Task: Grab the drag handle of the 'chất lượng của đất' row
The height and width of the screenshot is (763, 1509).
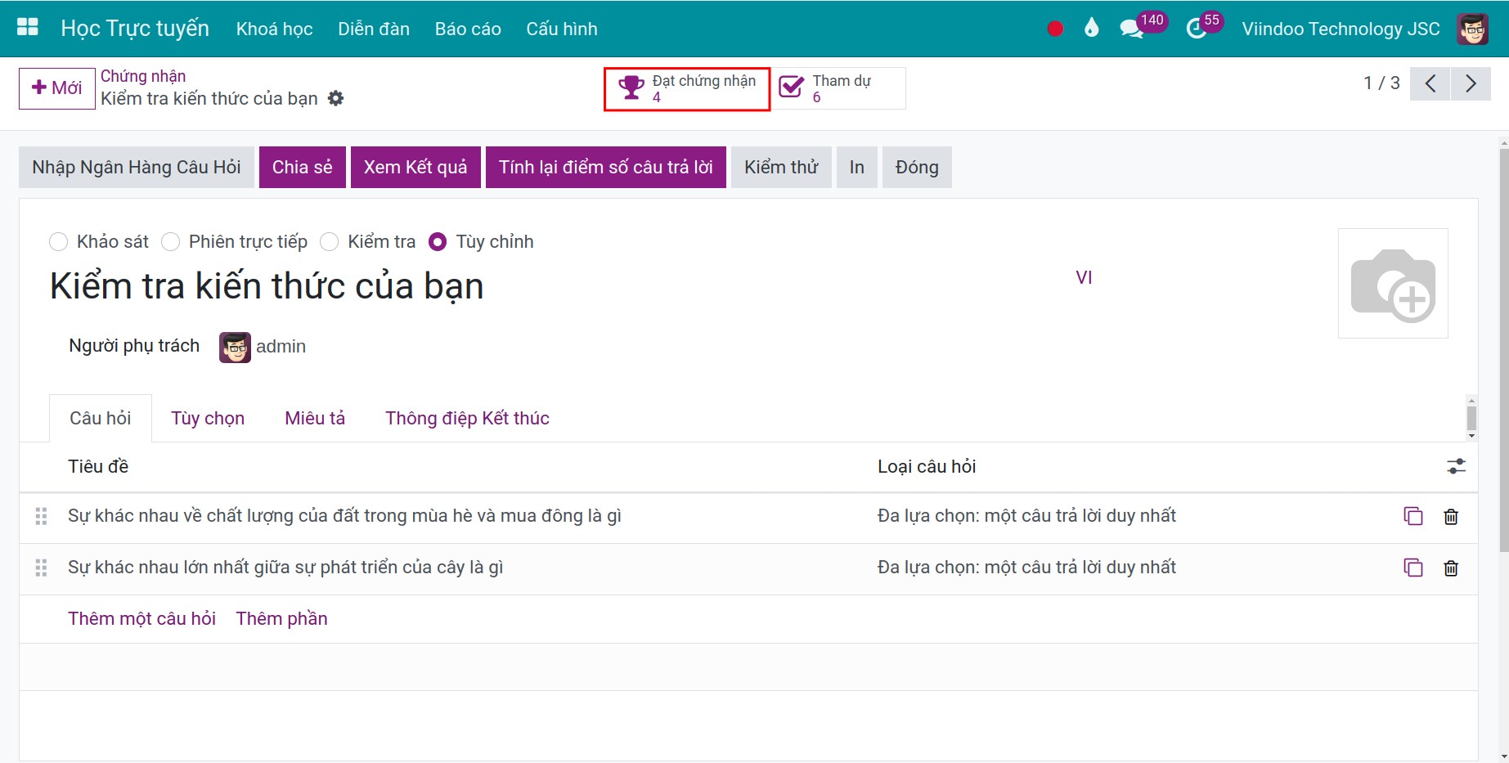Action: tap(41, 516)
